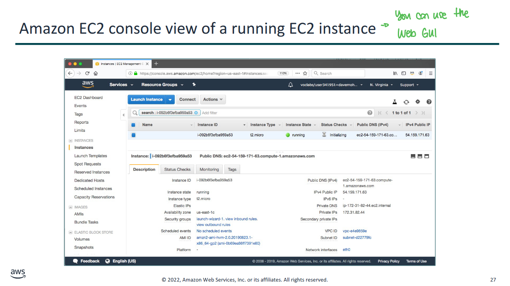Switch to the Status Checks tab
This screenshot has width=510, height=286.
[x=177, y=170]
